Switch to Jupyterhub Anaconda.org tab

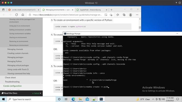(x=90, y=10)
